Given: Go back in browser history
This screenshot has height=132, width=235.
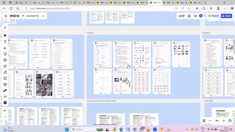Looking at the screenshot, I should click(4, 8).
